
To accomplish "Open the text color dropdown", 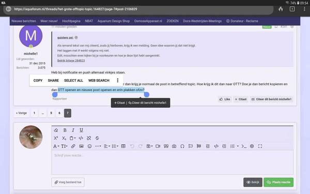I will pos(56,146).
